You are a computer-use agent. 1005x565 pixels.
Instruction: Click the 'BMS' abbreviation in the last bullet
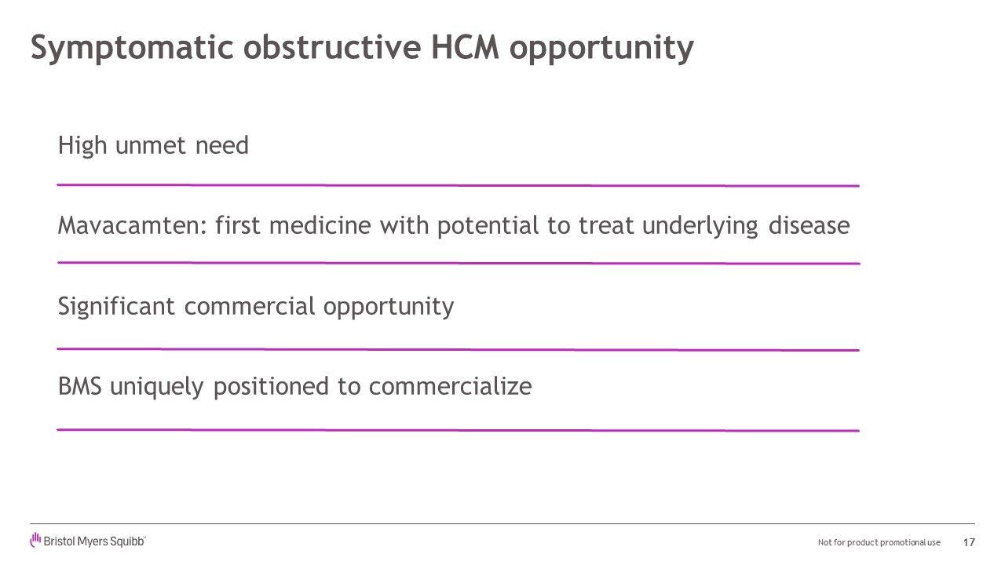79,386
